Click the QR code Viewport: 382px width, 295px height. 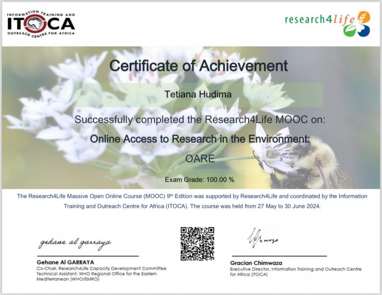197,244
